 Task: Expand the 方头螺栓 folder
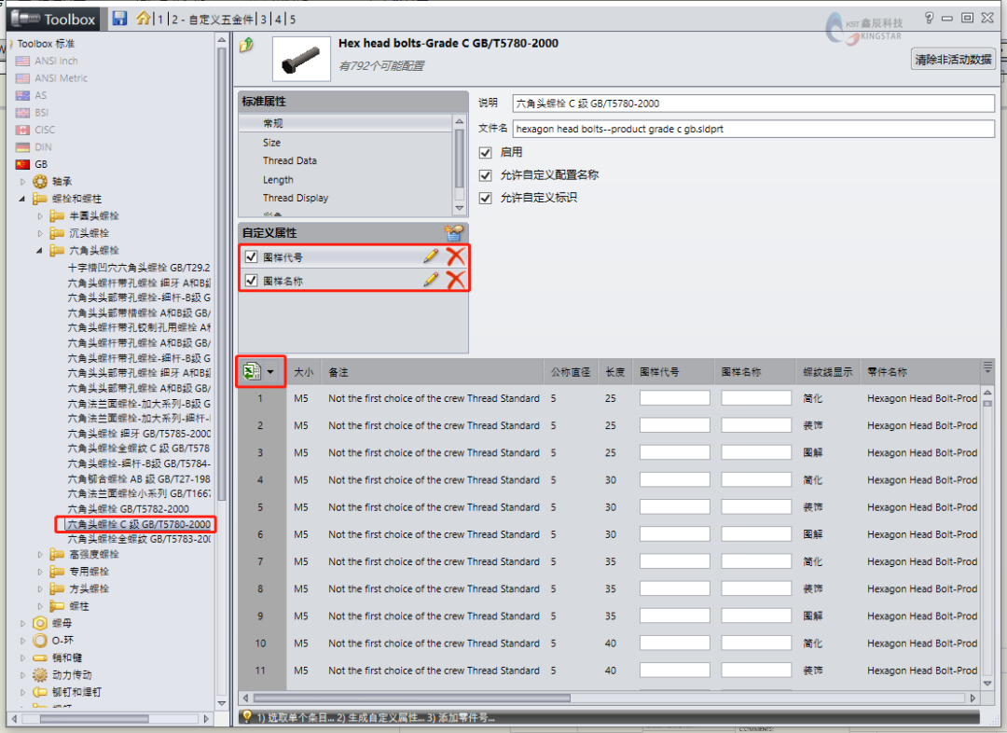click(x=40, y=589)
